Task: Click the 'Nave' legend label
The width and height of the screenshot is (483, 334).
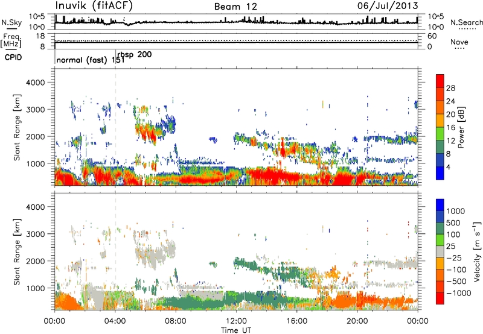Action: 459,42
